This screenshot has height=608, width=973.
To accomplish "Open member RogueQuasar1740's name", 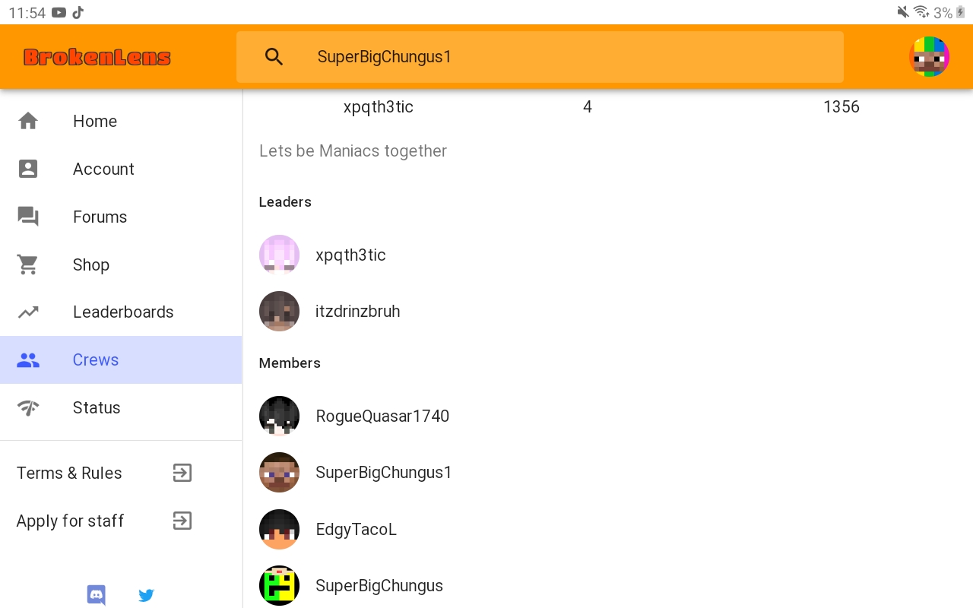I will tap(382, 416).
